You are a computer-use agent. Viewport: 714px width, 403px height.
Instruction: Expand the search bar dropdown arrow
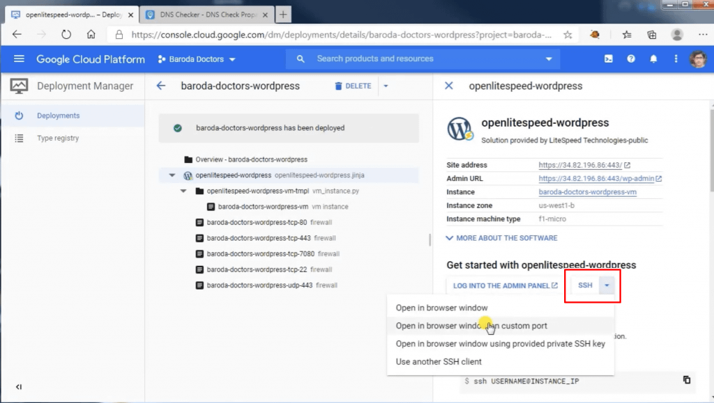(x=549, y=59)
